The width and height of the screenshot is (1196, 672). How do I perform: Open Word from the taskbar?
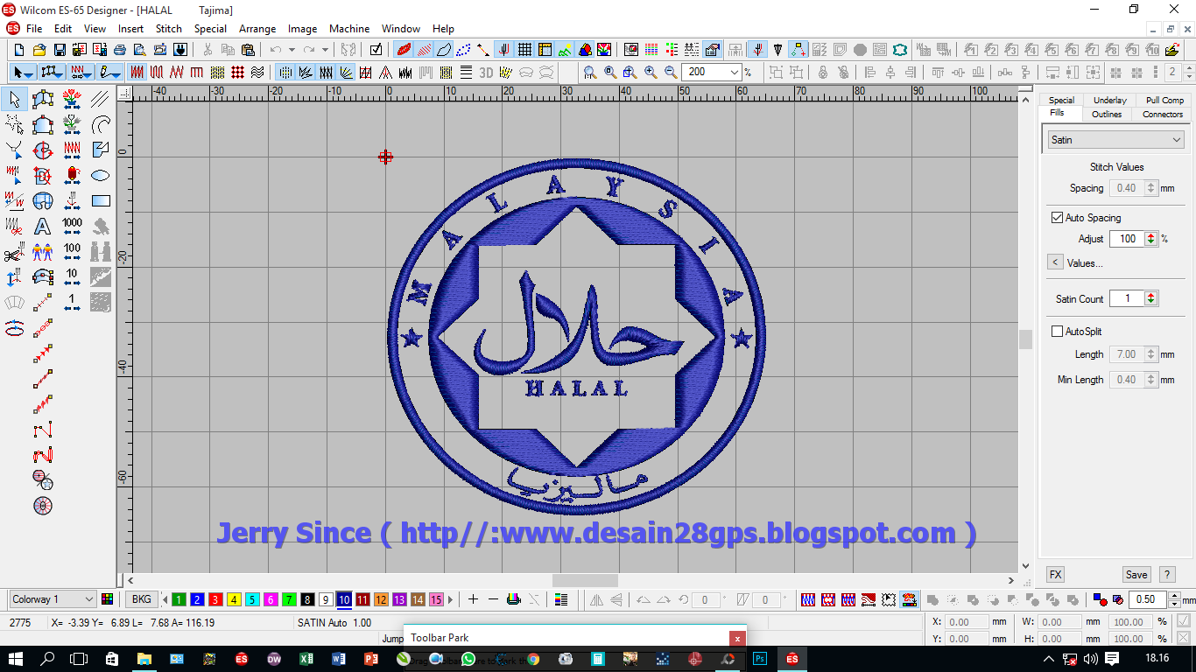(x=339, y=659)
